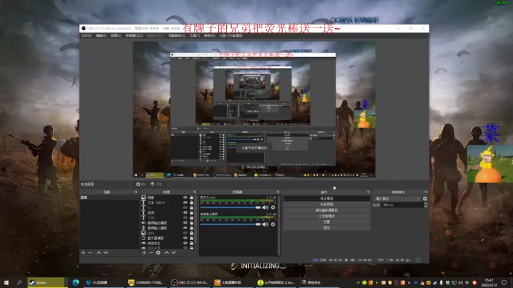
Task: Pop out the 混音器 mixer dock panel
Action: click(278, 192)
